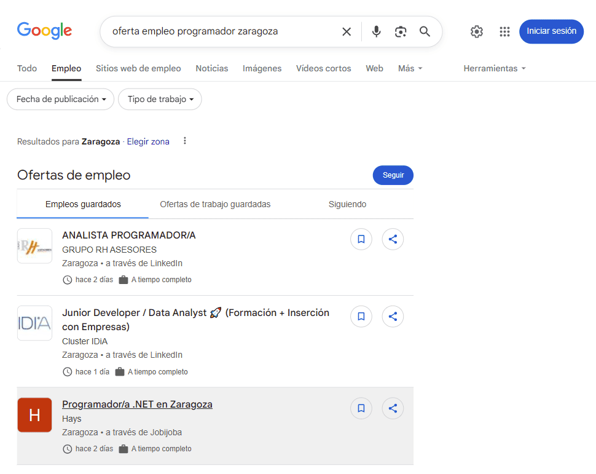The height and width of the screenshot is (474, 596).
Task: Open the settings gear icon
Action: (x=477, y=31)
